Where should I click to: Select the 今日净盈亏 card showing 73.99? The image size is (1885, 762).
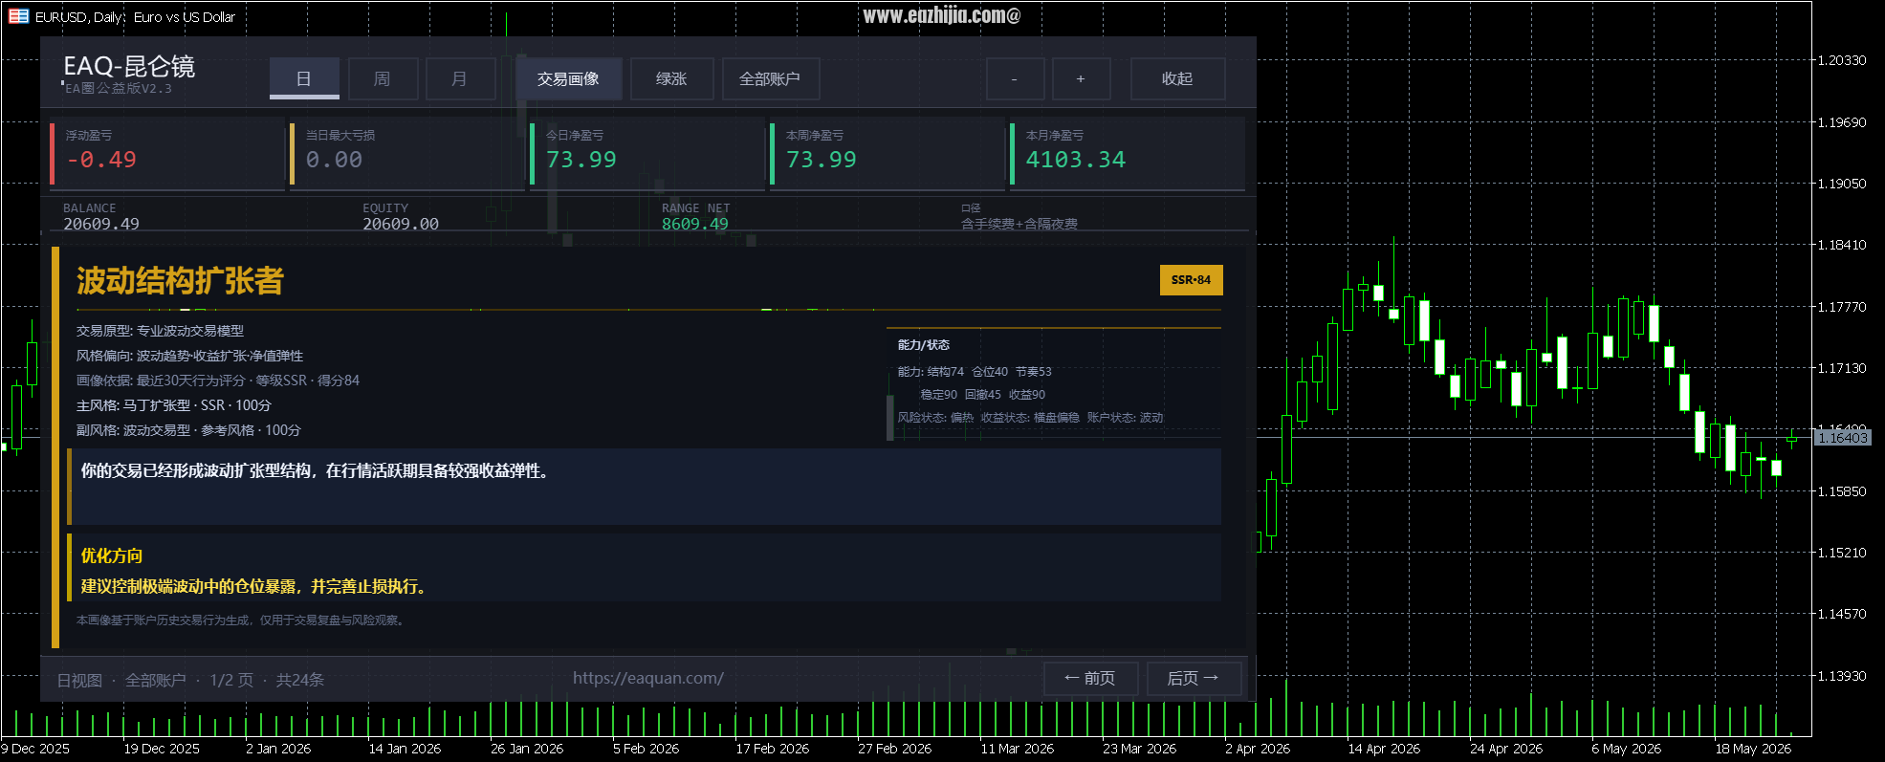click(x=647, y=153)
